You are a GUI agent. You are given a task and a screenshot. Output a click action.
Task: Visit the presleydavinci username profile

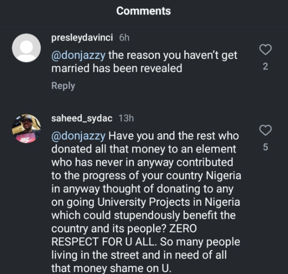[83, 37]
